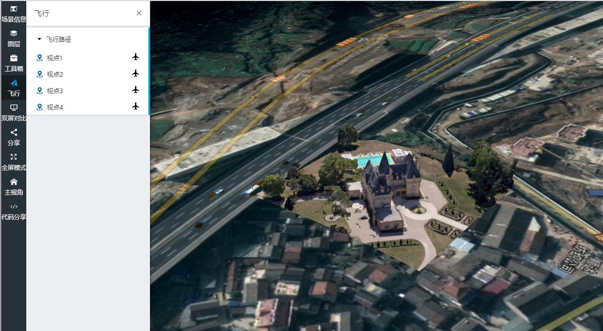The image size is (603, 331).
Task: Enter 全屏模式 fullscreen mode
Action: [x=13, y=162]
